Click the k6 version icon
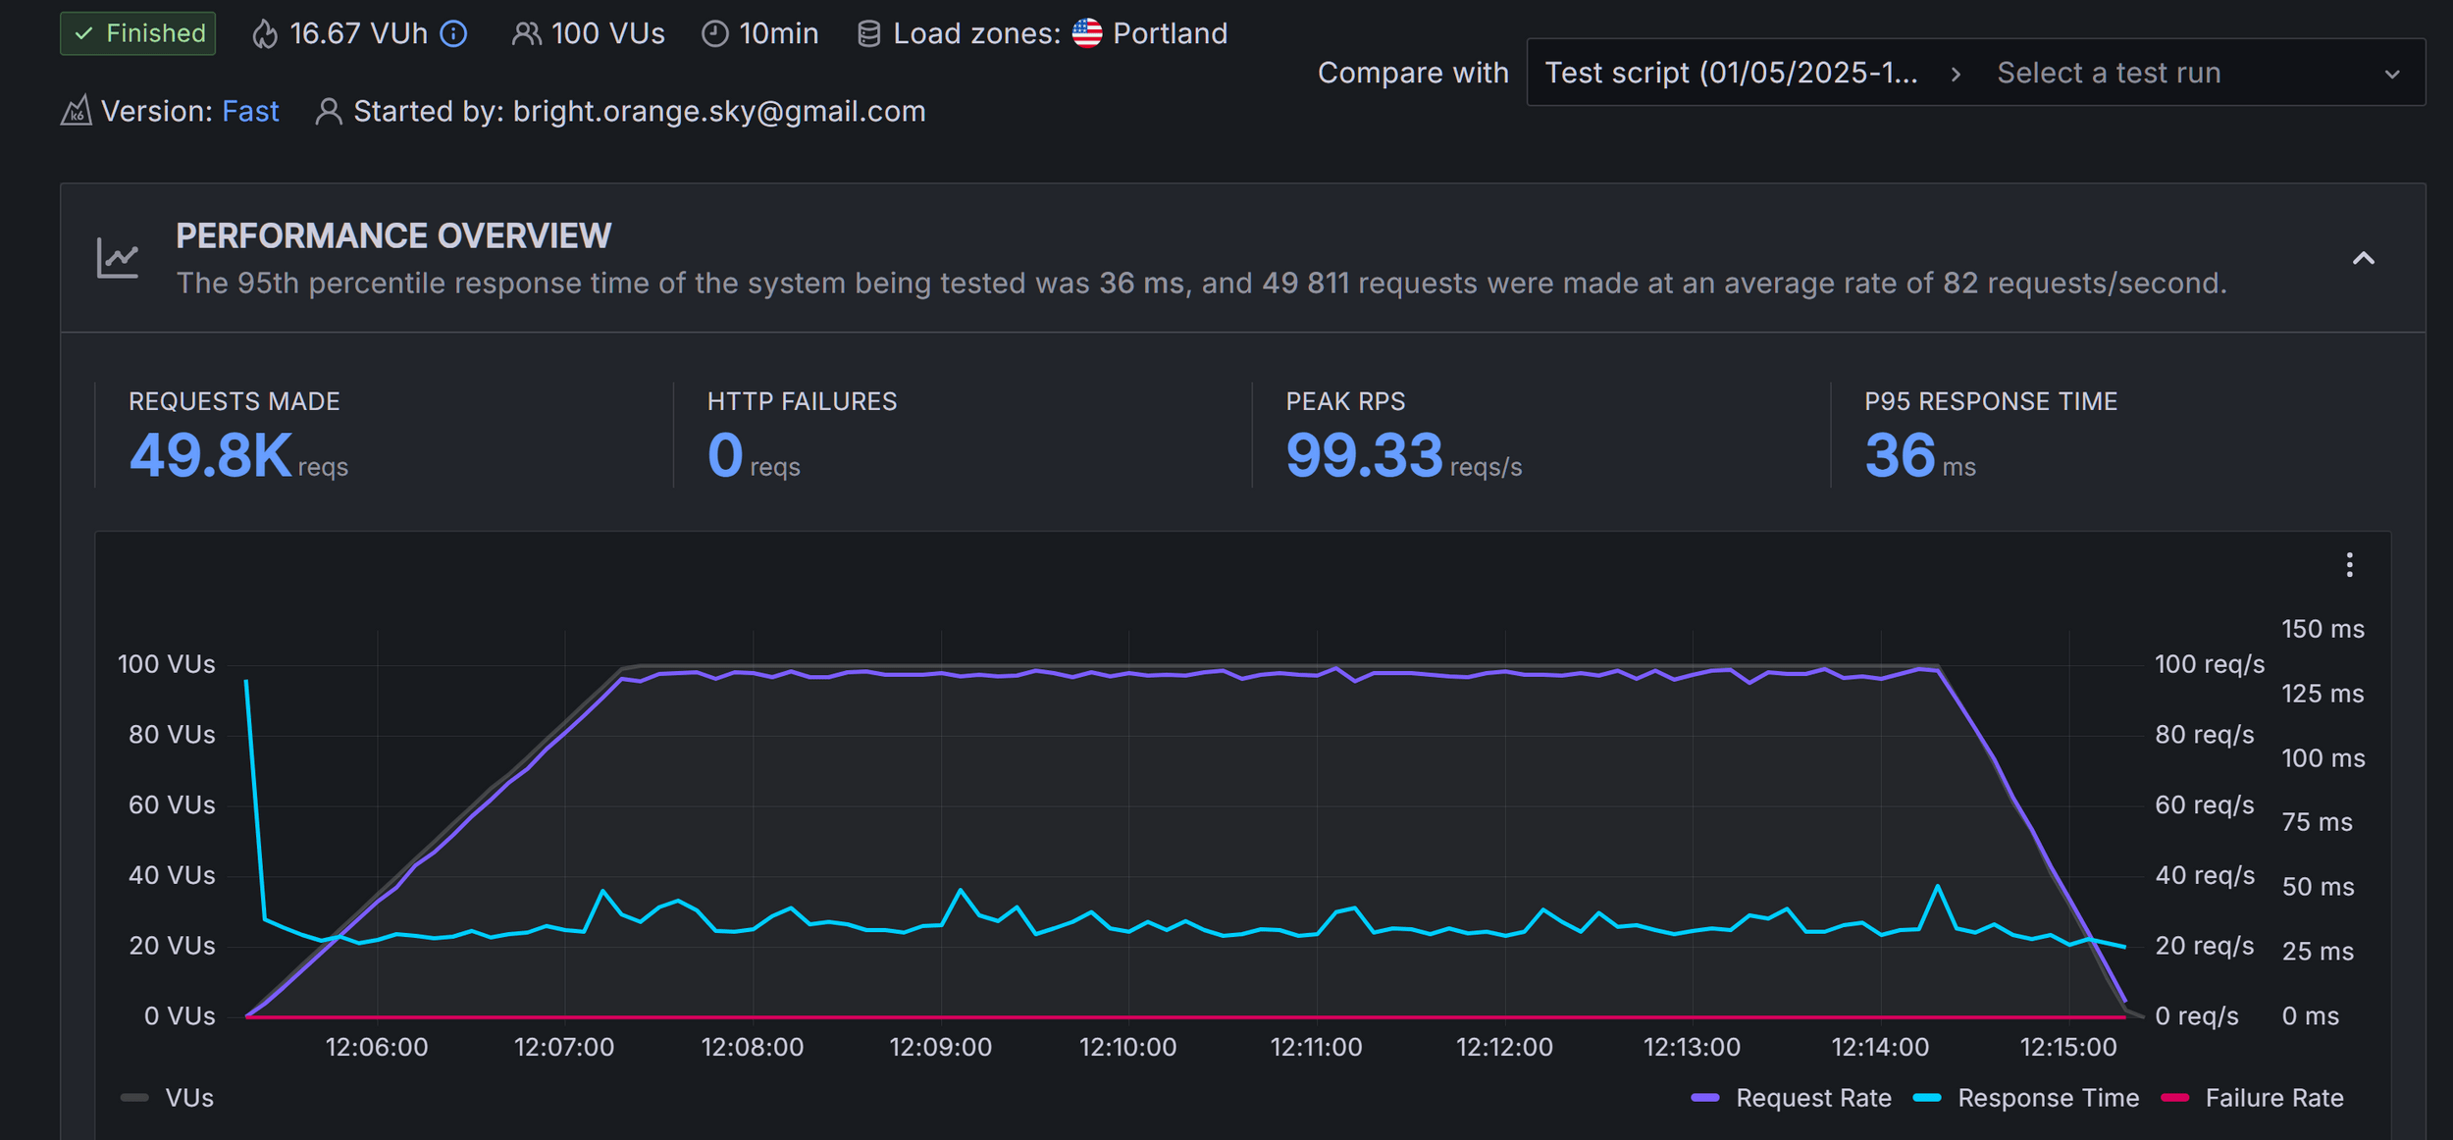 [x=77, y=111]
